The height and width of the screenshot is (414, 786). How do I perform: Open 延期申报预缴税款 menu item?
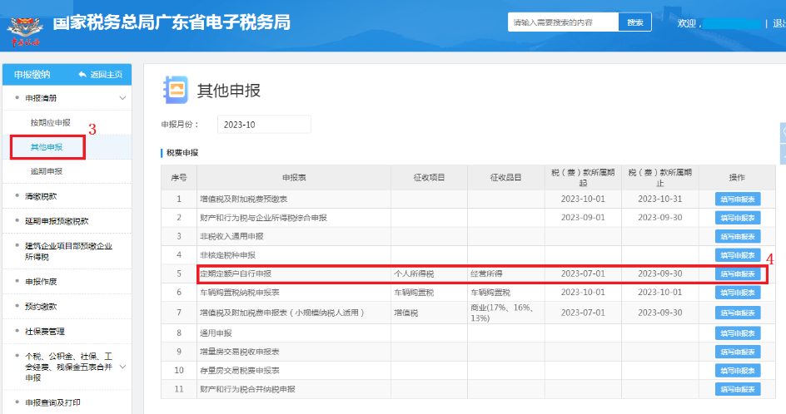click(57, 221)
